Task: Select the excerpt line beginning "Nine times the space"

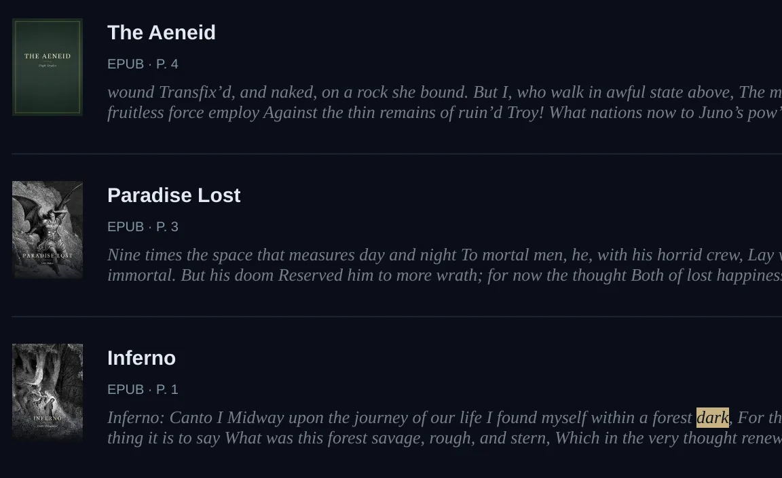Action: coord(445,255)
